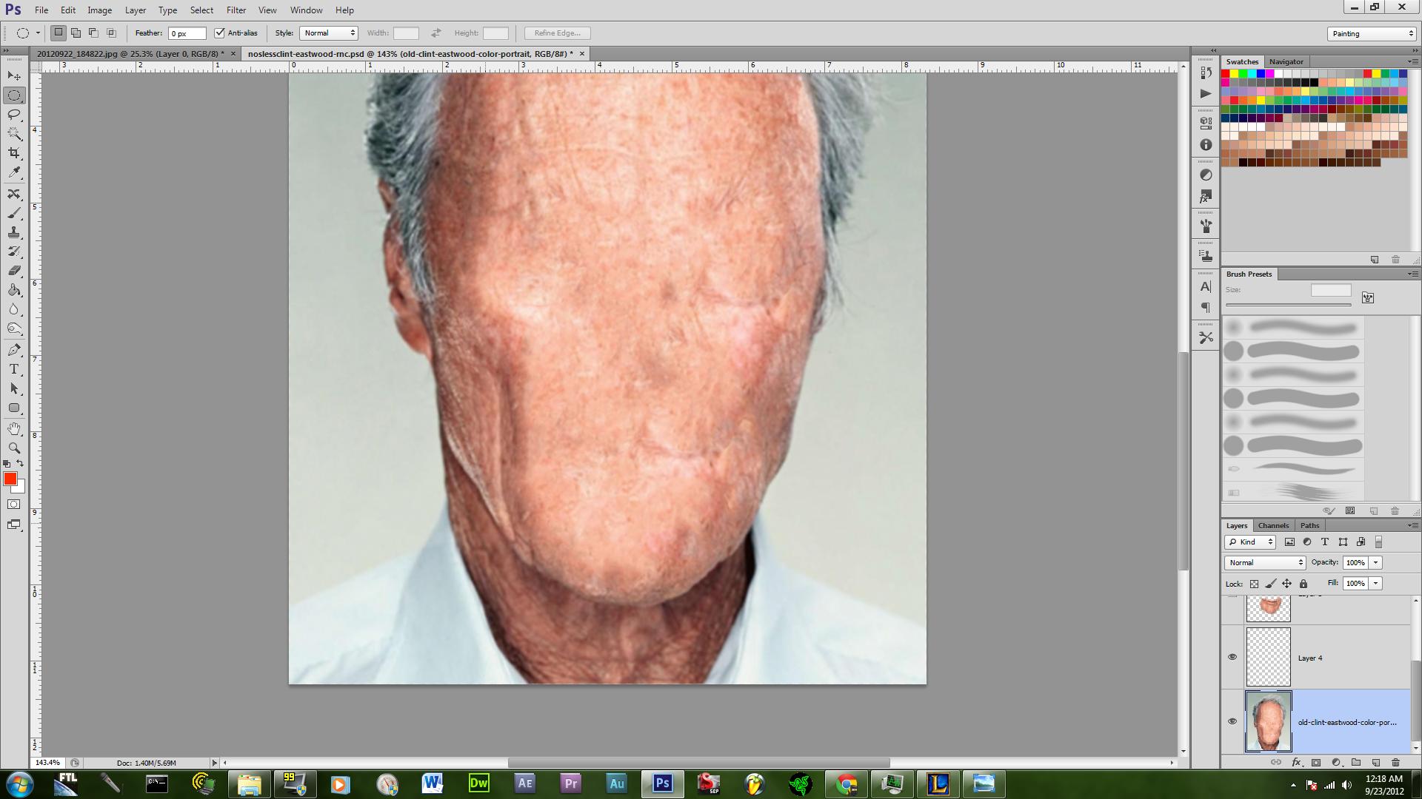Reset default foreground and background colors

pyautogui.click(x=7, y=464)
